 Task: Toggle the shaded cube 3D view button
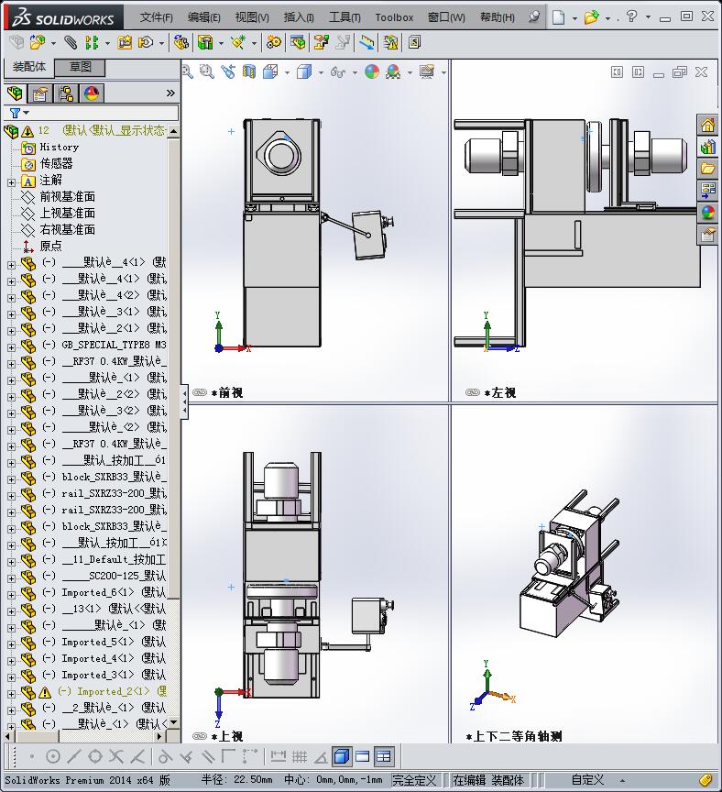[342, 756]
